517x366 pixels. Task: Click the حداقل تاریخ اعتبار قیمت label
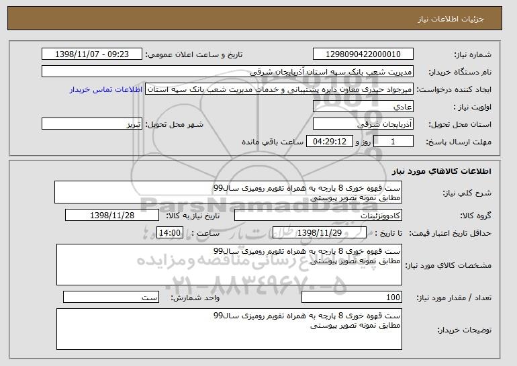click(450, 234)
